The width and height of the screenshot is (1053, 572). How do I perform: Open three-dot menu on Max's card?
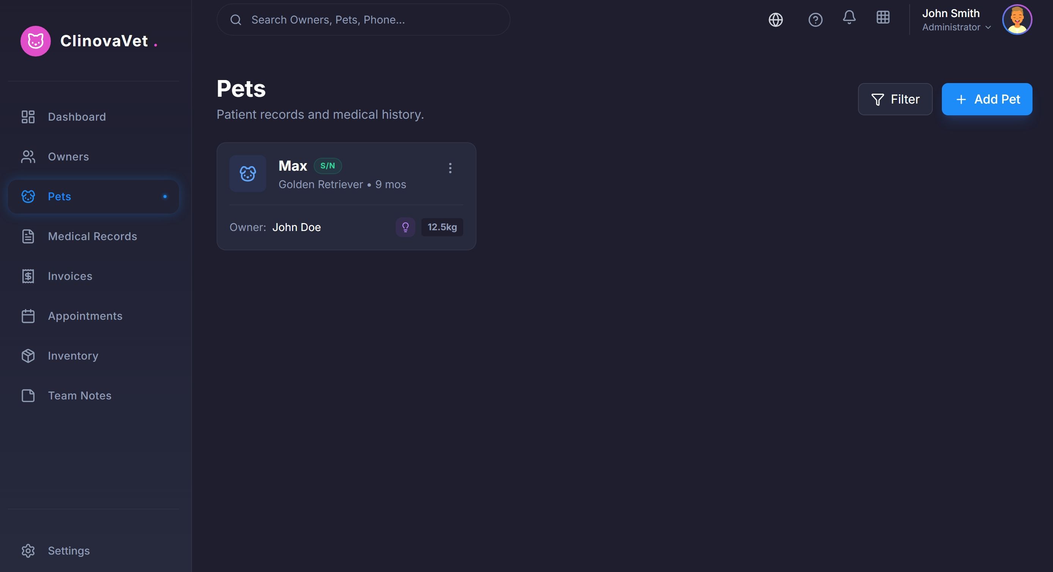(450, 168)
